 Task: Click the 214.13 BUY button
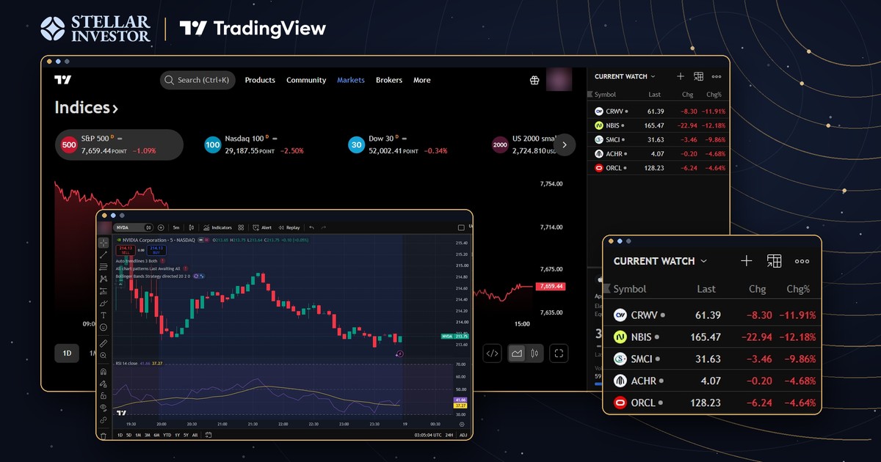click(x=156, y=250)
